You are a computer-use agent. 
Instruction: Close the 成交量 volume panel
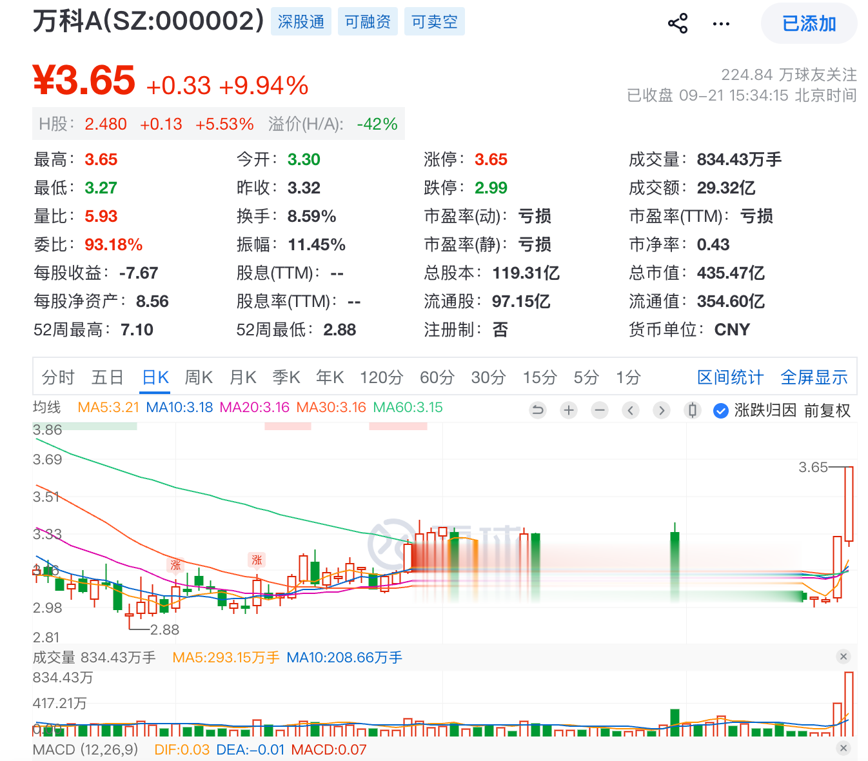pos(843,657)
